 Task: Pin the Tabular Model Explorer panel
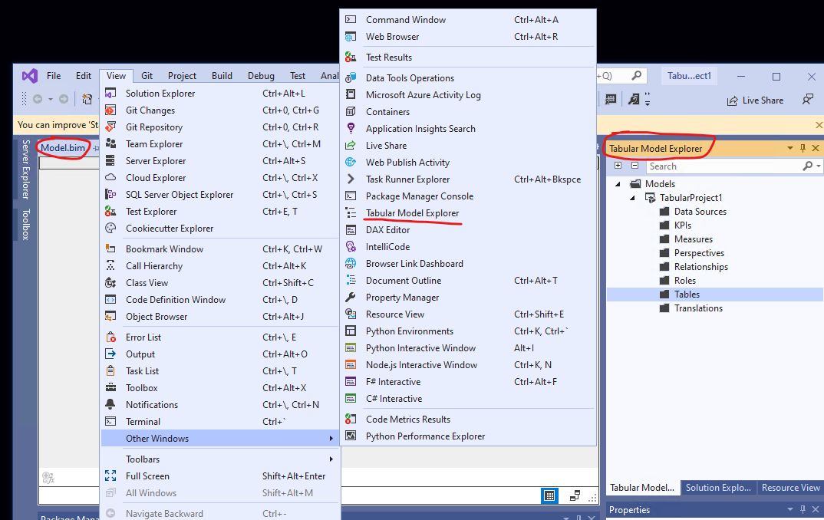[x=803, y=148]
